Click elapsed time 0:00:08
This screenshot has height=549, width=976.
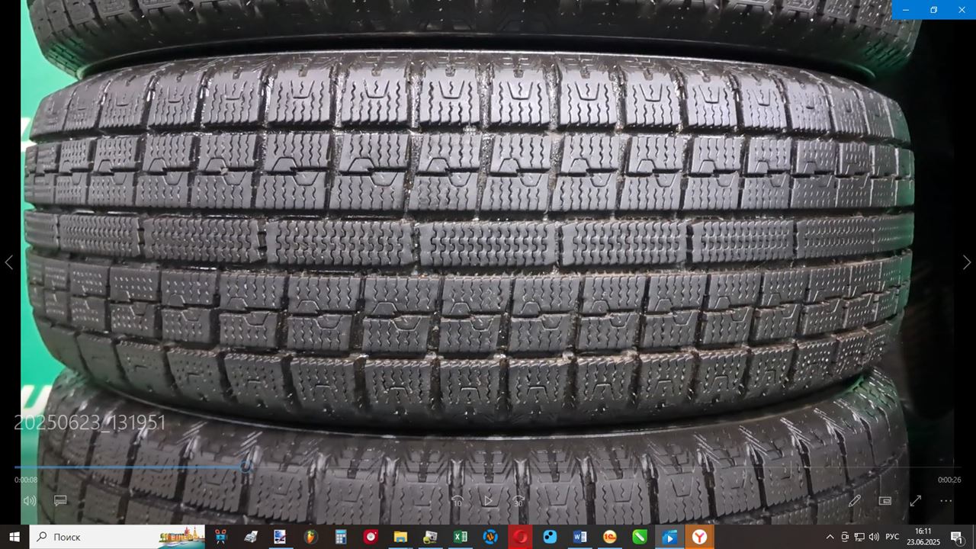tap(26, 480)
